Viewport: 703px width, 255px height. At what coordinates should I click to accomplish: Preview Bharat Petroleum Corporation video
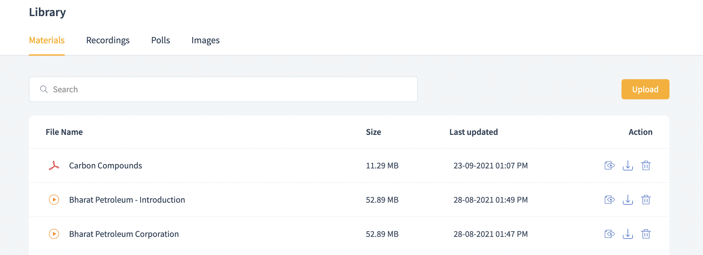point(609,234)
